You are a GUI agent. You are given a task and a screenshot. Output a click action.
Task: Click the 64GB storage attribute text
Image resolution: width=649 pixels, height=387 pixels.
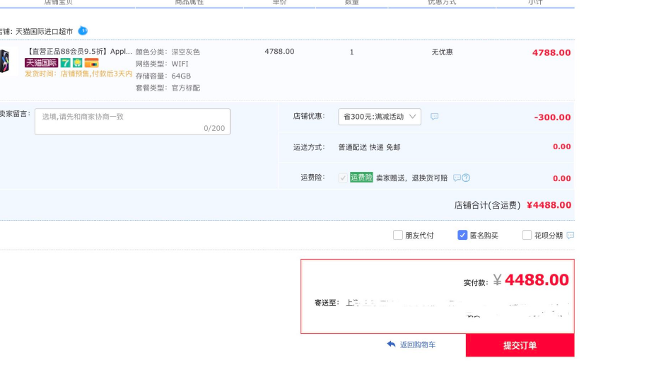pos(181,76)
